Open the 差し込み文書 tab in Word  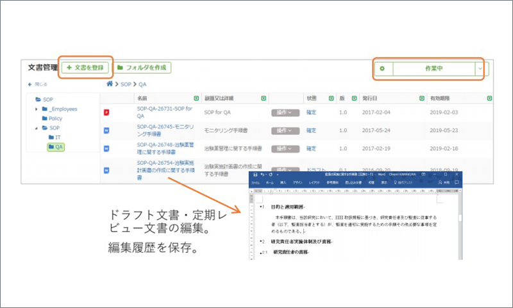[353, 183]
